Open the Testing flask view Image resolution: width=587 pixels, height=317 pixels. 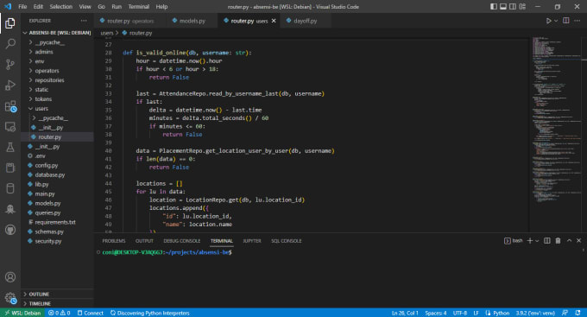10,147
